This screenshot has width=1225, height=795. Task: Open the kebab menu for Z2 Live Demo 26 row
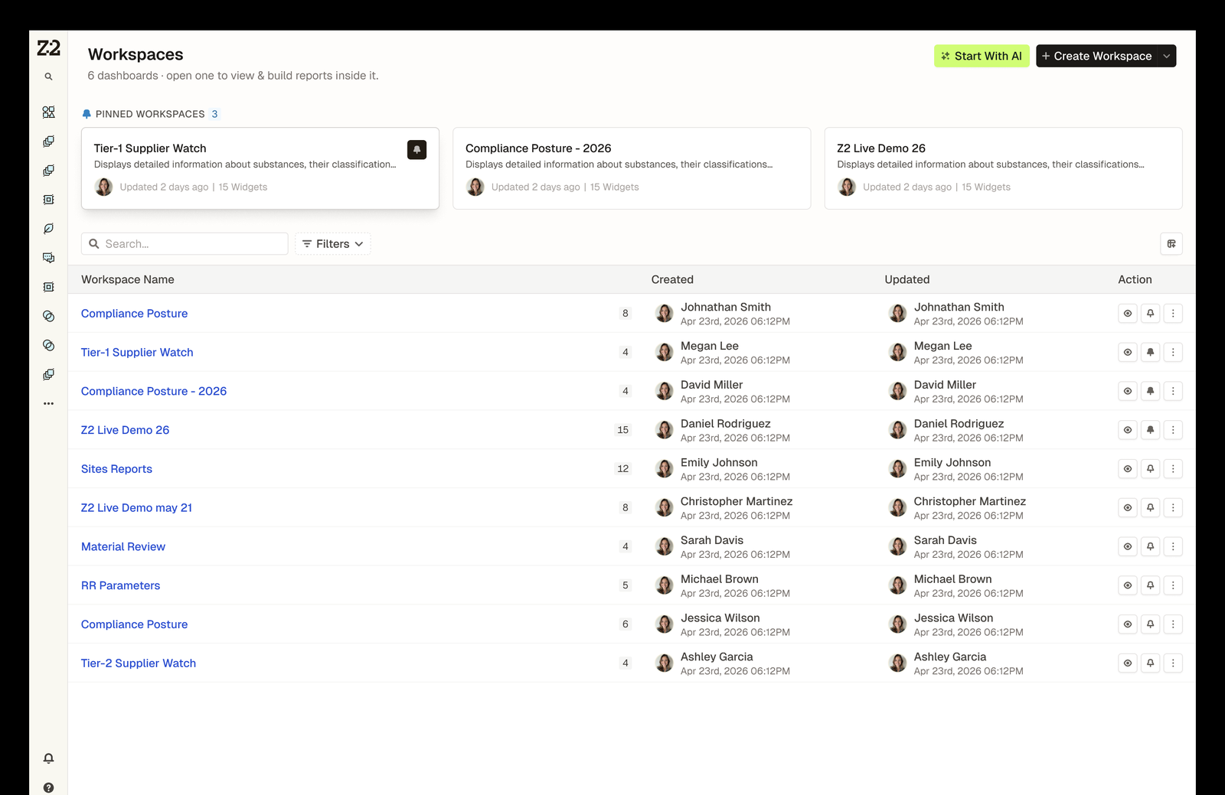(x=1173, y=430)
